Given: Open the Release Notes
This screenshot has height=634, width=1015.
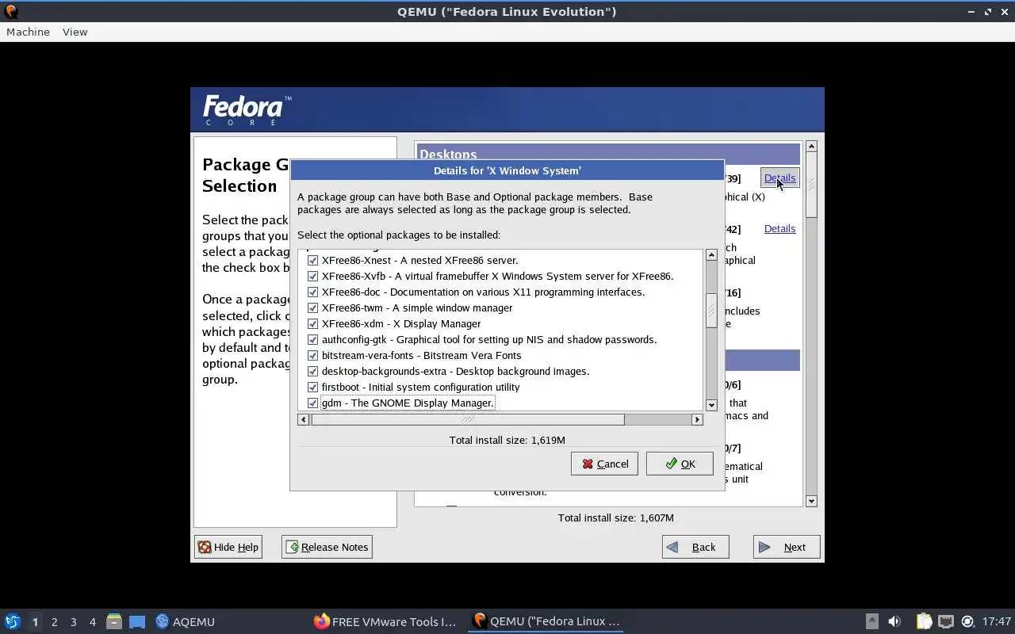Looking at the screenshot, I should pyautogui.click(x=327, y=547).
